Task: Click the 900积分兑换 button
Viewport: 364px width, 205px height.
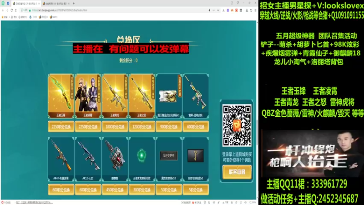Action: point(168,127)
